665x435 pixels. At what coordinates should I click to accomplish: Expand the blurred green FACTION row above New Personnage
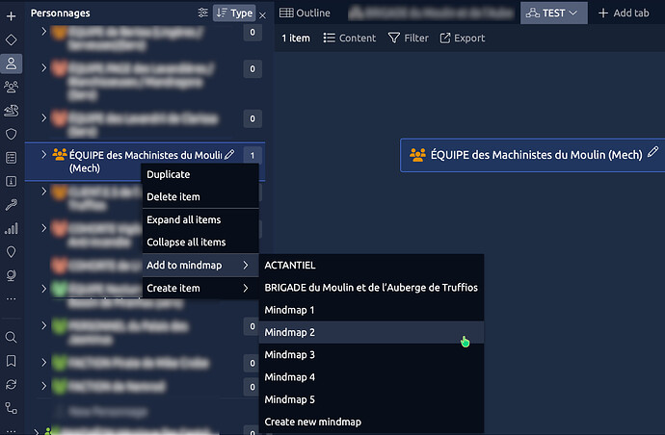[43, 386]
